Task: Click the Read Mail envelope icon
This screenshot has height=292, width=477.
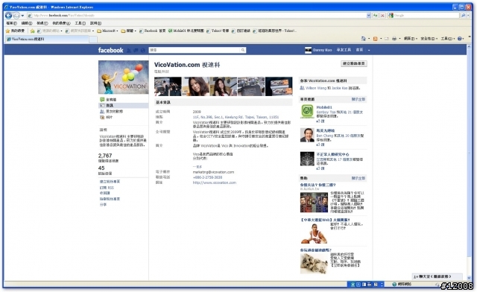Action: click(x=387, y=39)
